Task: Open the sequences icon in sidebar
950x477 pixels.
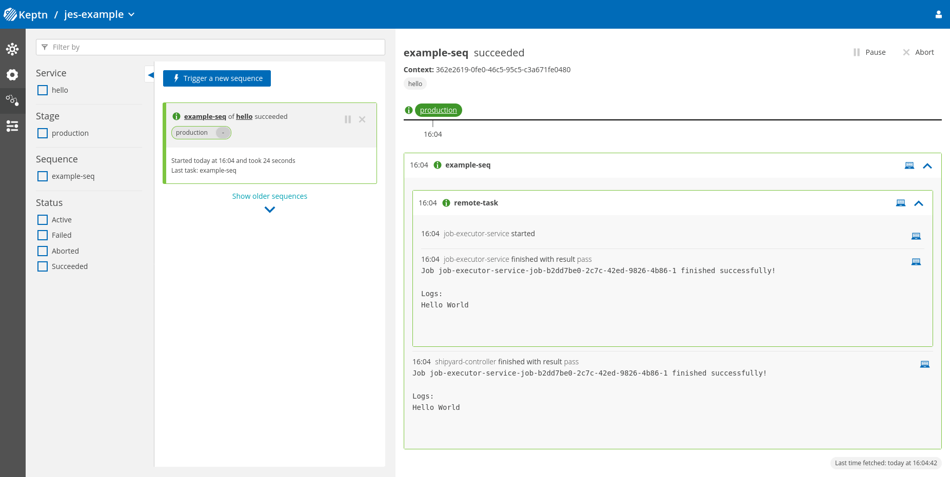Action: 12,100
